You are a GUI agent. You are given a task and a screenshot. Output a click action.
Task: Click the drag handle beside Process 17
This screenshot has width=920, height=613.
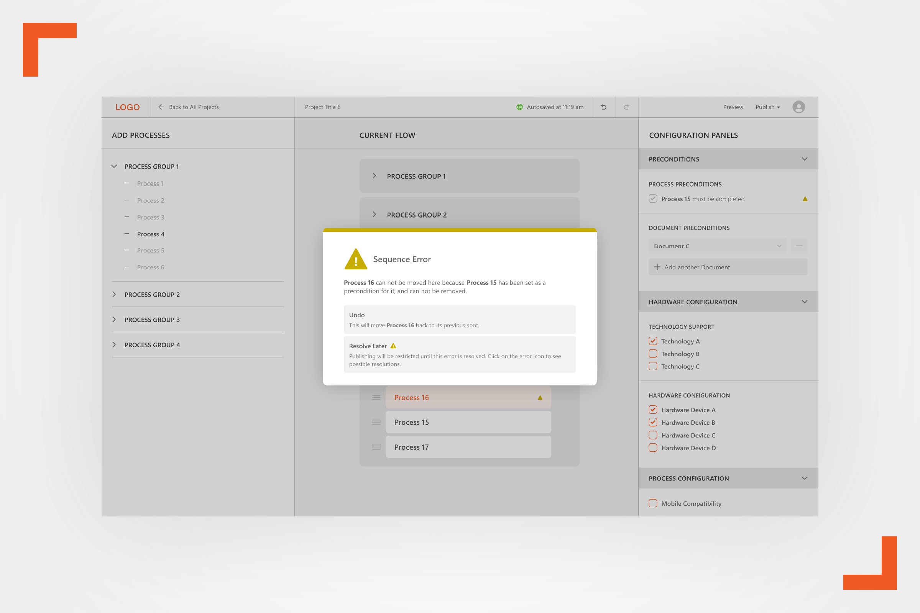point(376,447)
